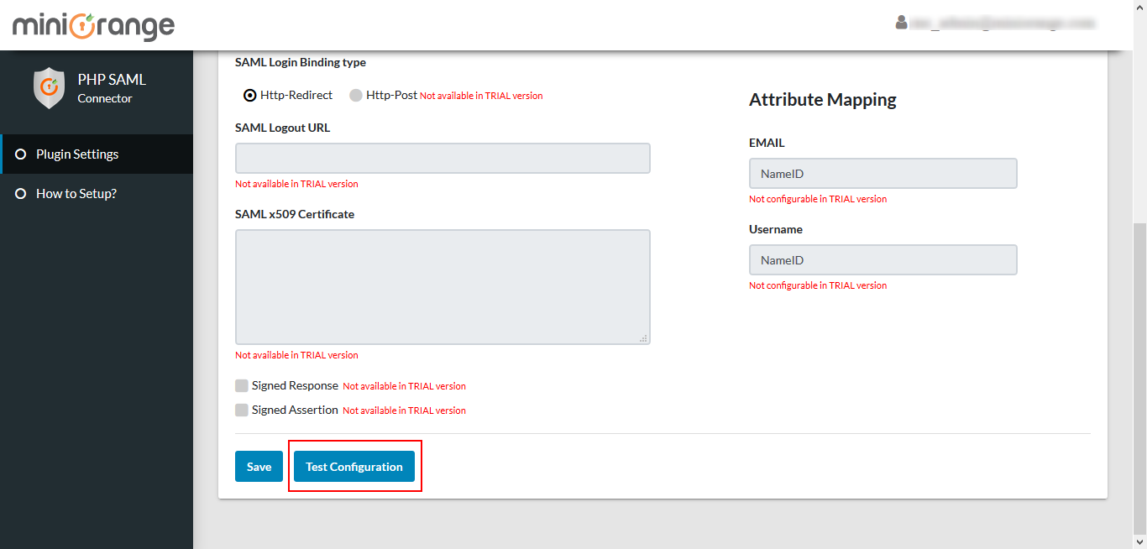Click the Username attribute mapping field

[883, 260]
